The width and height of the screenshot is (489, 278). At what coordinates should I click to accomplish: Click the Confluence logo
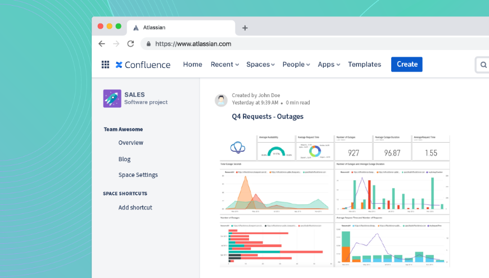point(143,65)
